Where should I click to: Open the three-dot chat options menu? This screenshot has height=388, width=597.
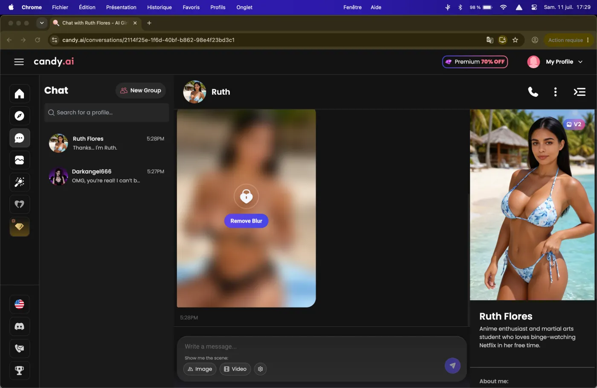point(555,92)
